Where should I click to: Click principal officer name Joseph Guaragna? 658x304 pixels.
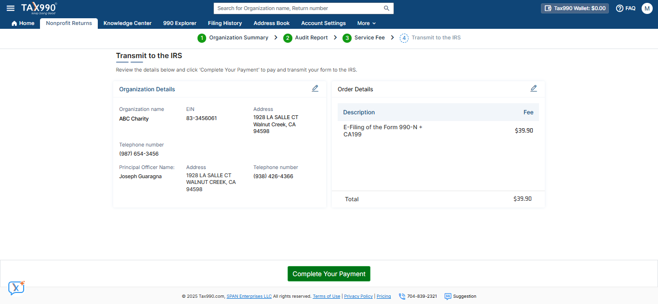[x=140, y=176]
